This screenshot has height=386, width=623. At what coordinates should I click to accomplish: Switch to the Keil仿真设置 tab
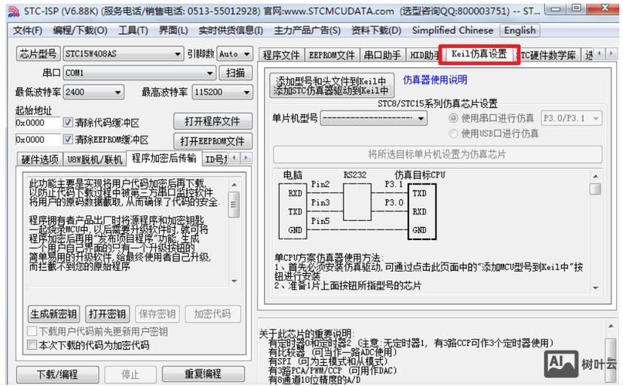(x=479, y=54)
